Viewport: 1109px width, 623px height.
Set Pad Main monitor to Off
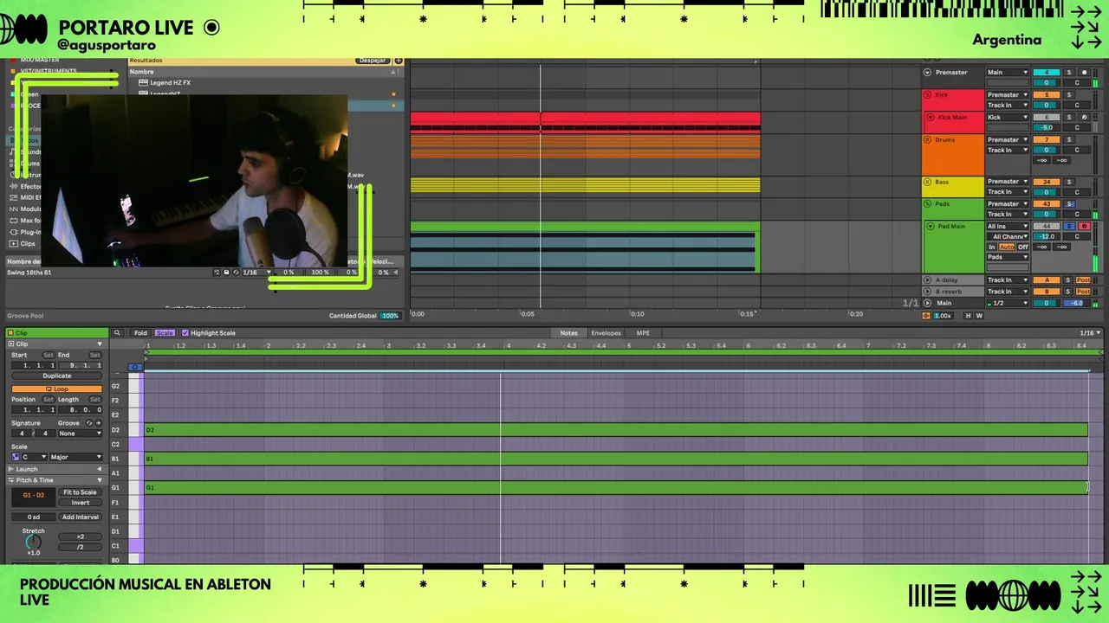[1023, 247]
